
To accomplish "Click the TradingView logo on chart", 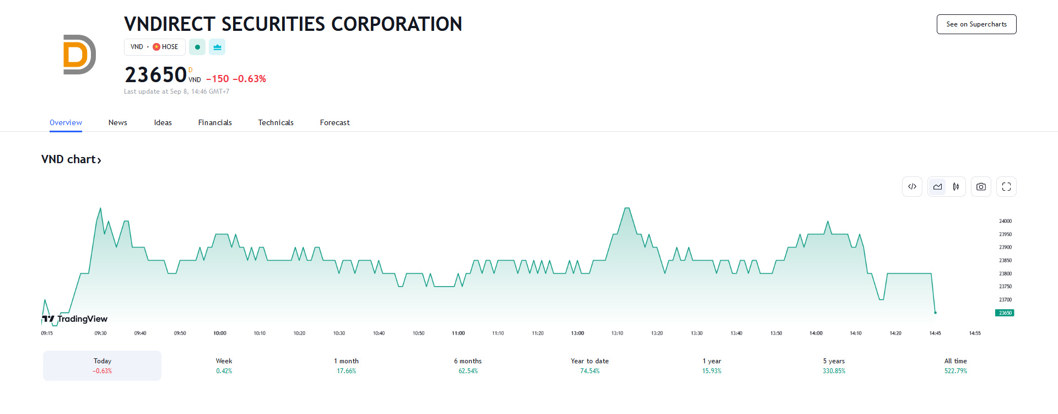I will 75,319.
